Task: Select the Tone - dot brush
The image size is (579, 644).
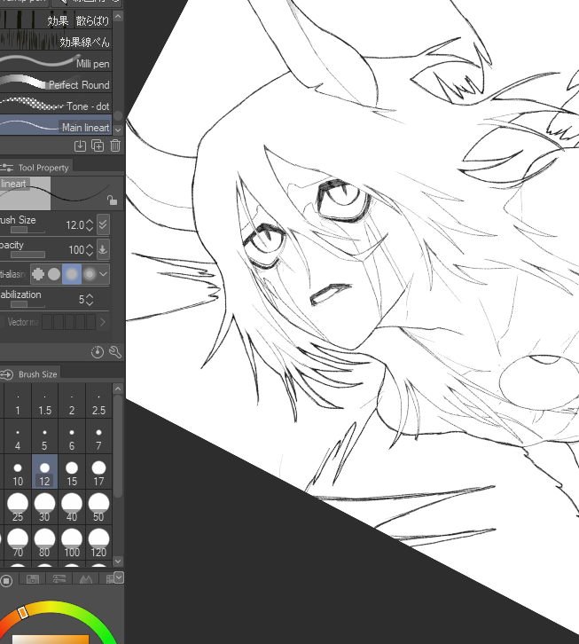Action: pyautogui.click(x=56, y=106)
